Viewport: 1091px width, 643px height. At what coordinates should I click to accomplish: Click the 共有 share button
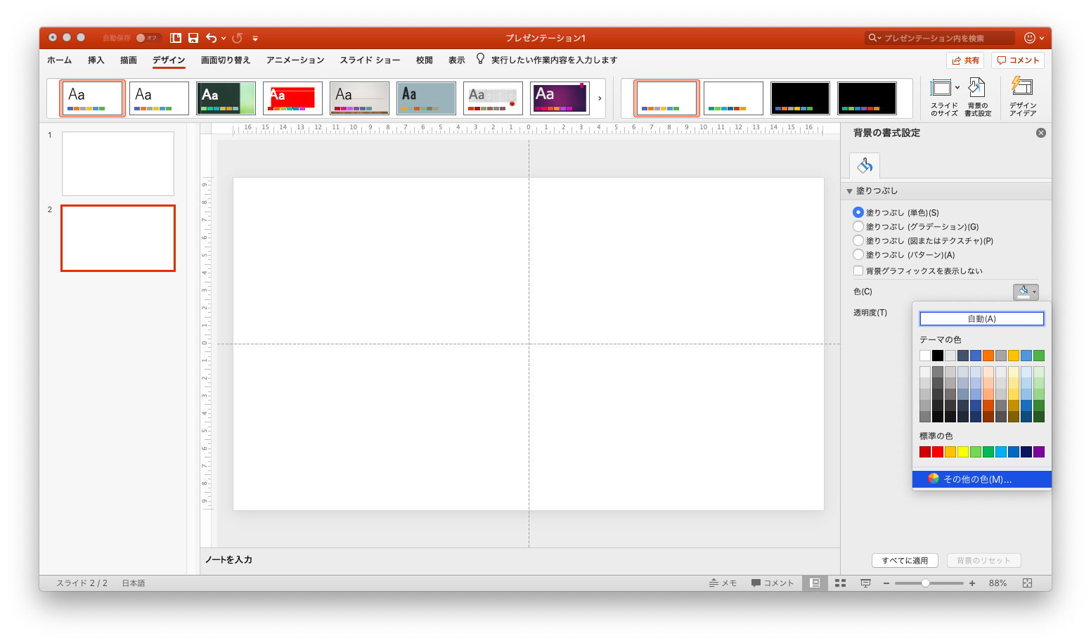(965, 60)
